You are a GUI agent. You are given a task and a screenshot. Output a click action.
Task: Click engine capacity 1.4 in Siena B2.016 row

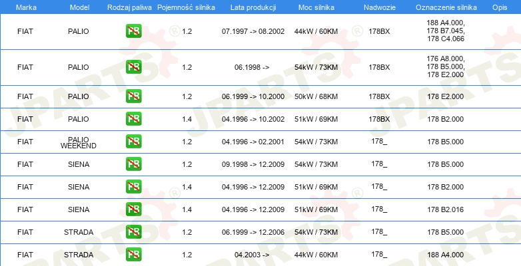[x=187, y=209]
